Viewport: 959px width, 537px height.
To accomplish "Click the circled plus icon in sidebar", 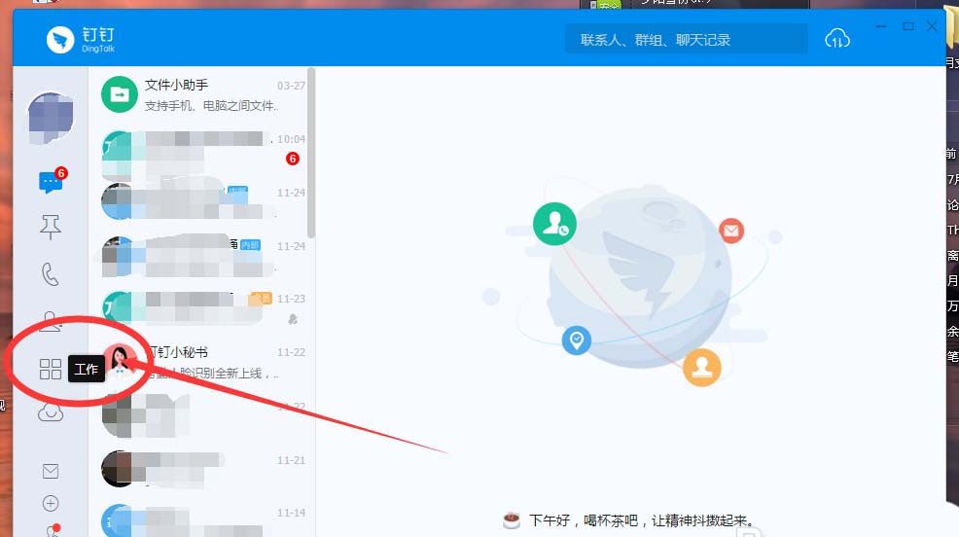I will pos(51,503).
